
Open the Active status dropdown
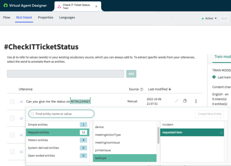pos(209,19)
